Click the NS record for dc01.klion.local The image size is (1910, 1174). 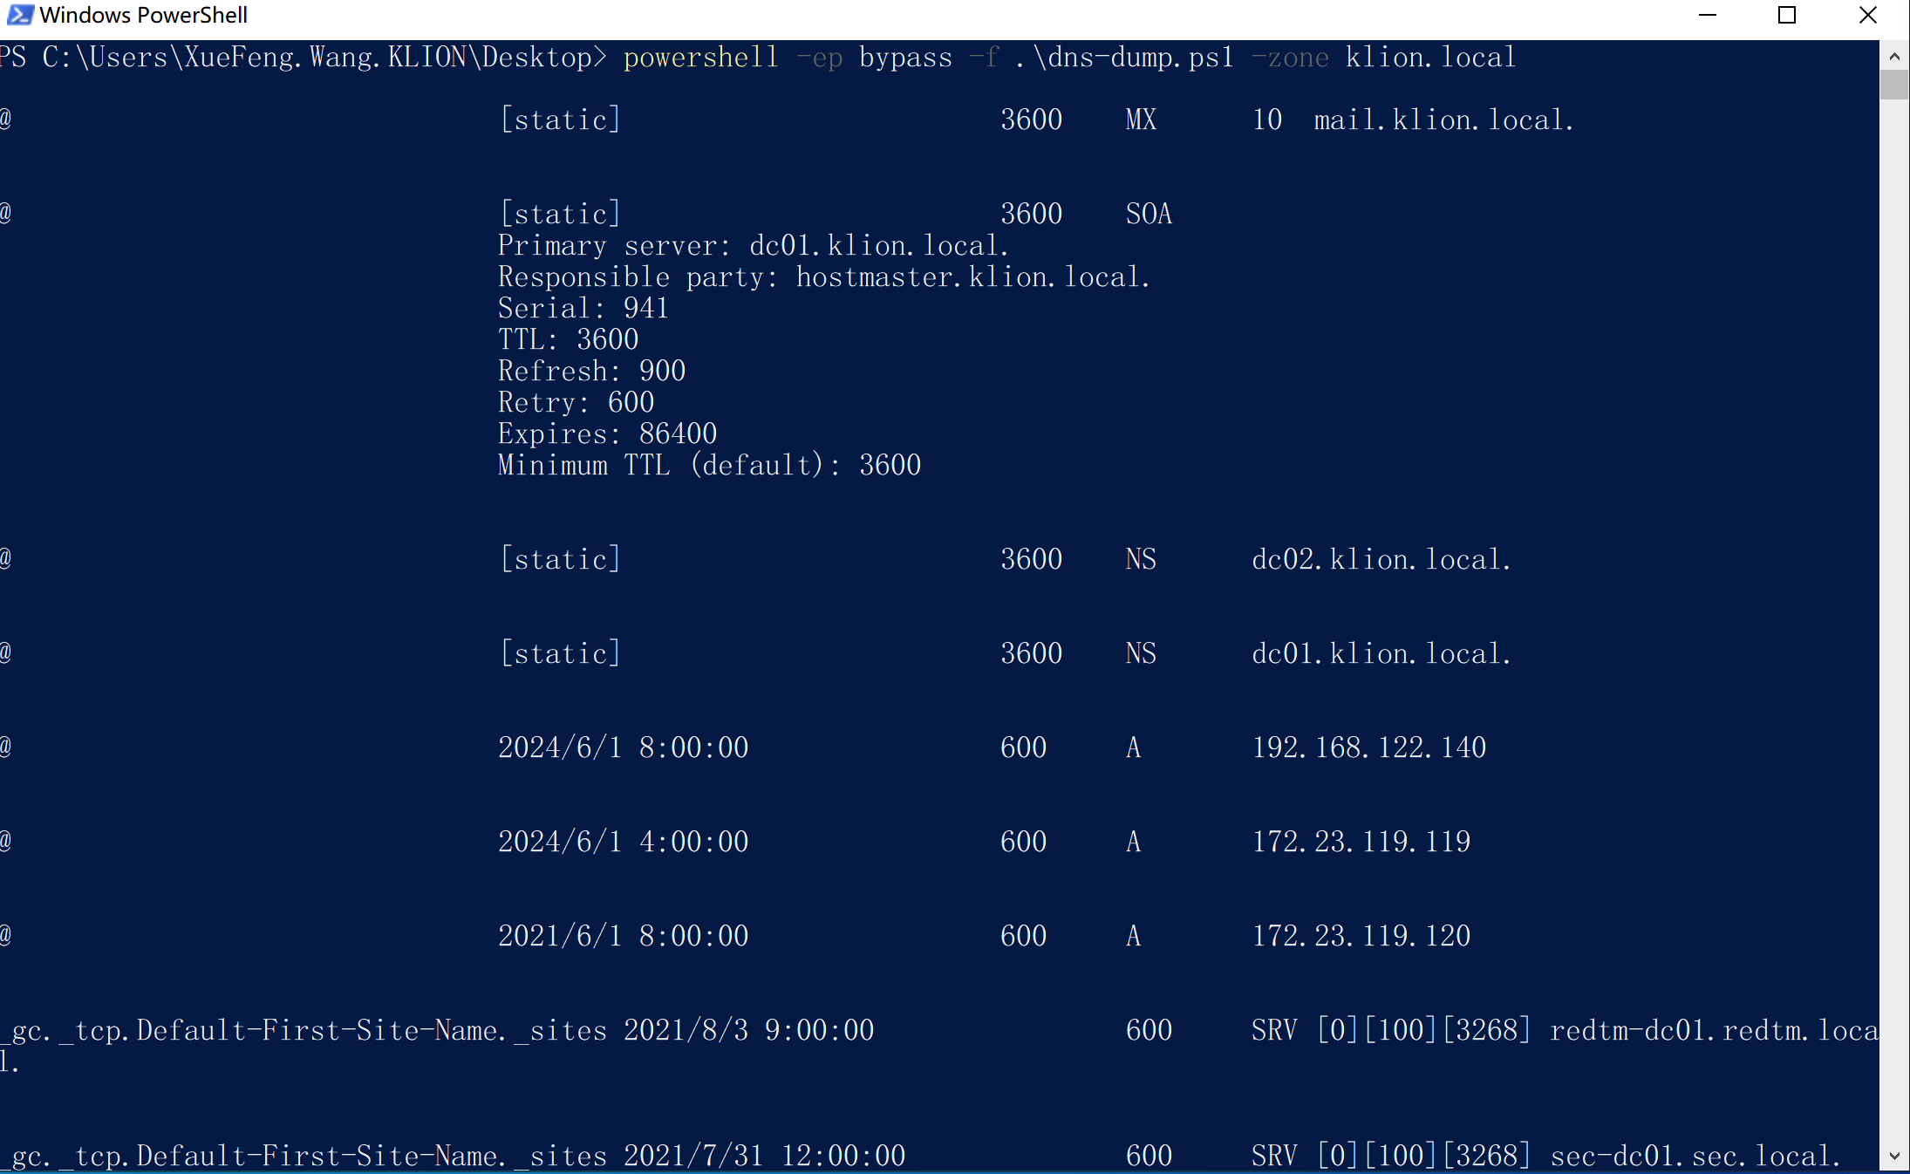pos(1381,652)
